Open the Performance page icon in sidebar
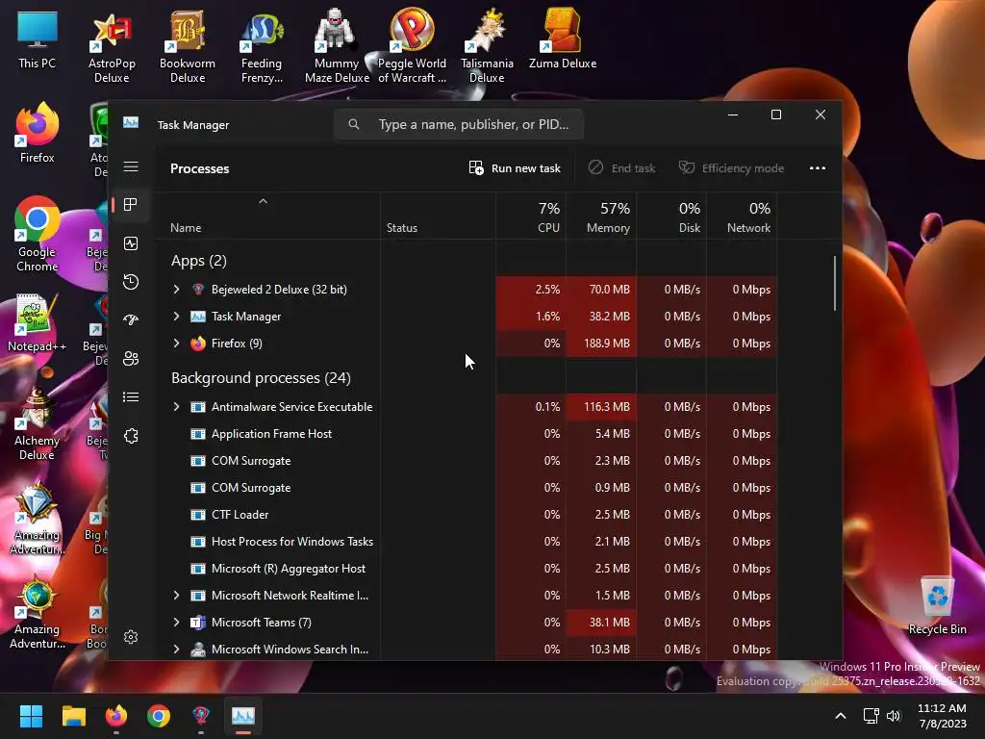Screen dimensions: 985x739 [131, 243]
